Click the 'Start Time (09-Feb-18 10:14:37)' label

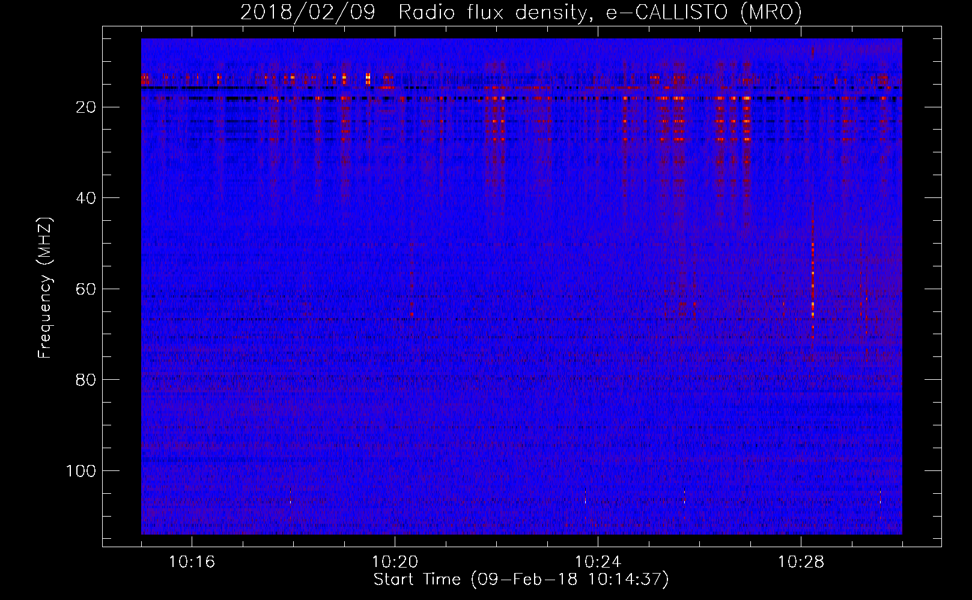(x=521, y=580)
